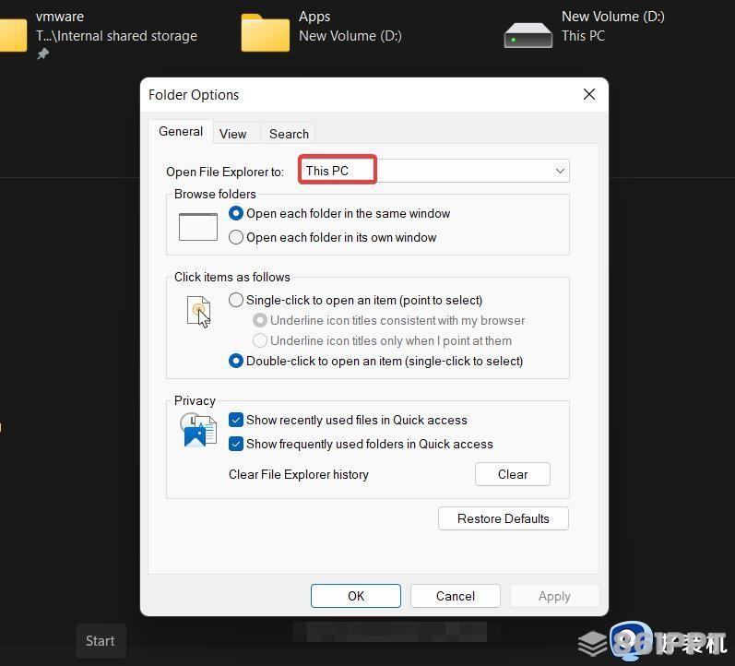
Task: Click the Open File Explorer to label
Action: [x=225, y=172]
